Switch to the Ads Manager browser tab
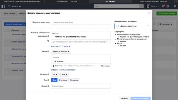Image resolution: width=178 pixels, height=100 pixels. click(x=110, y=1)
